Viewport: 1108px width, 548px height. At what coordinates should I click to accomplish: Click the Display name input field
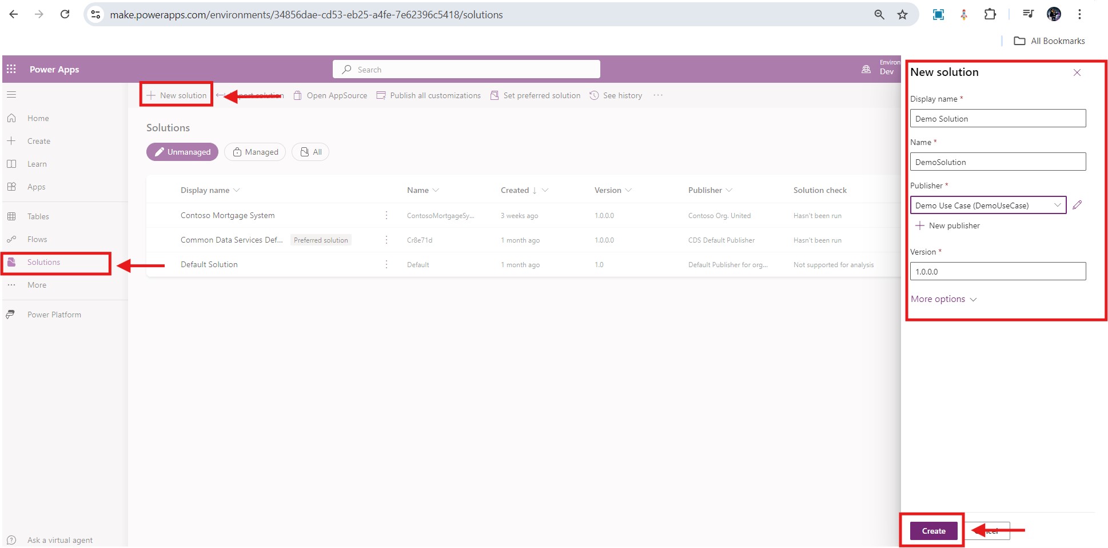click(x=997, y=118)
